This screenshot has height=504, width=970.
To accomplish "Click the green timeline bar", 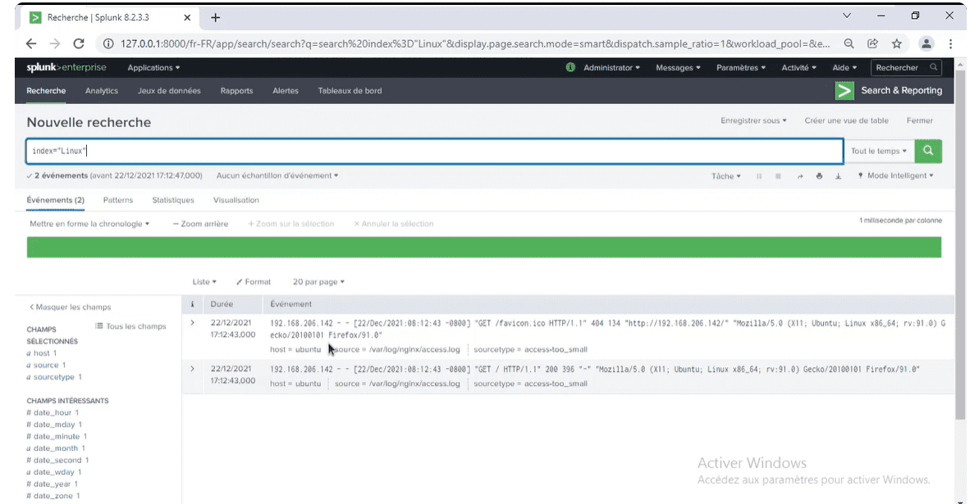I will tap(483, 247).
